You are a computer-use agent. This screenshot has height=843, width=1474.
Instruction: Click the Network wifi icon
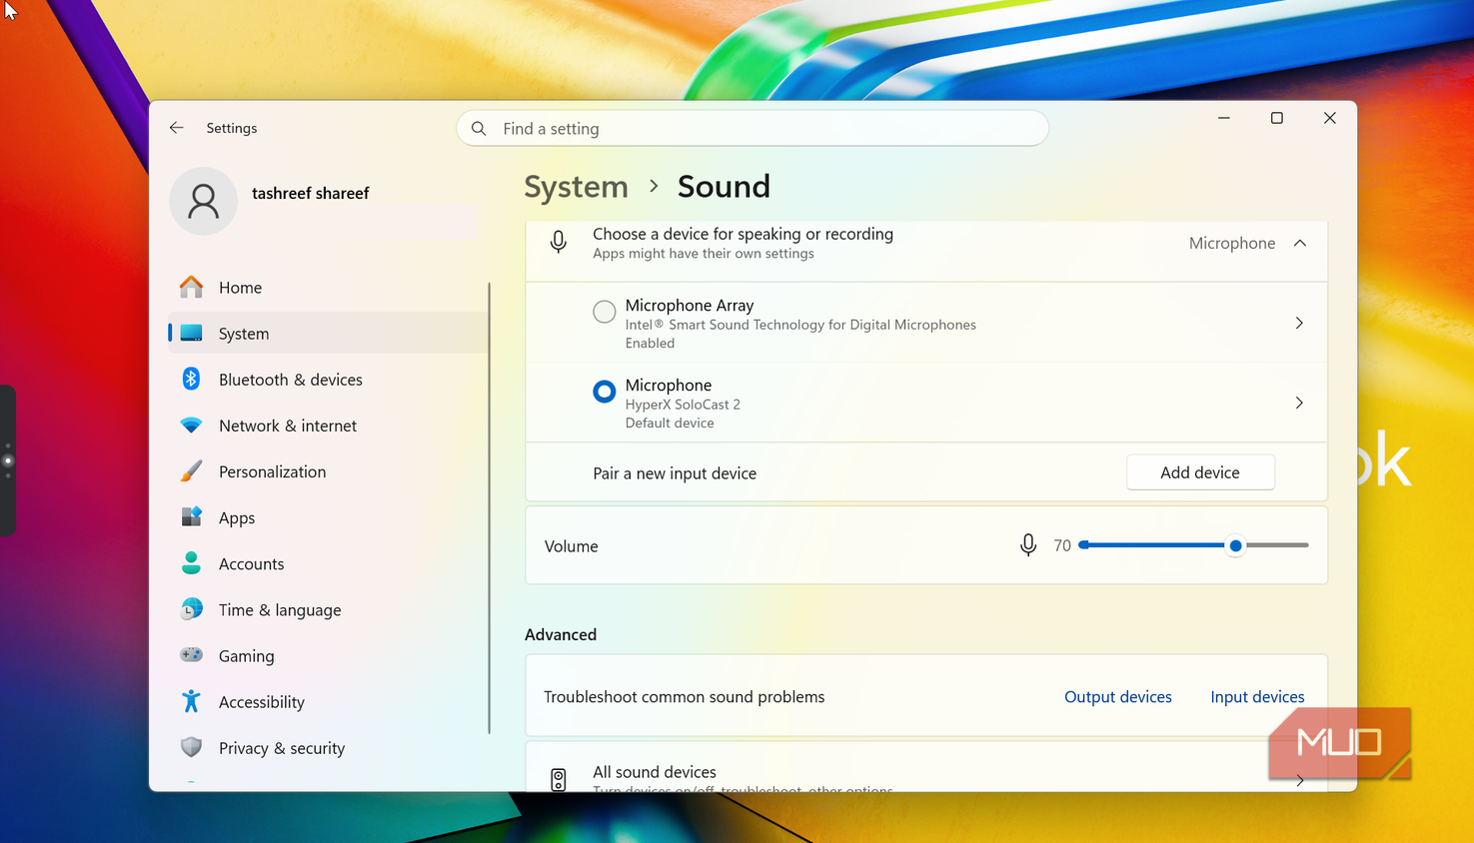pos(191,425)
